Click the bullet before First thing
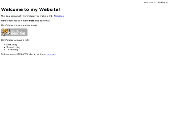 pos(4,45)
